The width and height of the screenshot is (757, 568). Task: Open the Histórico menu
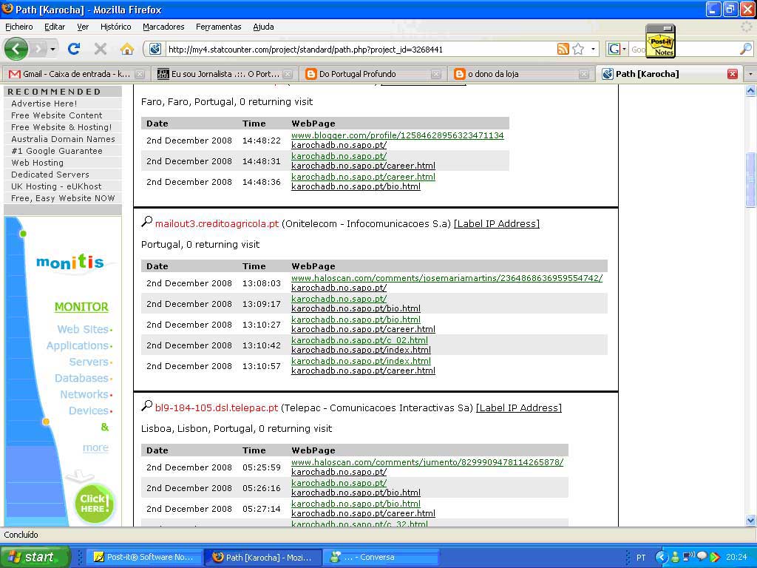point(116,27)
